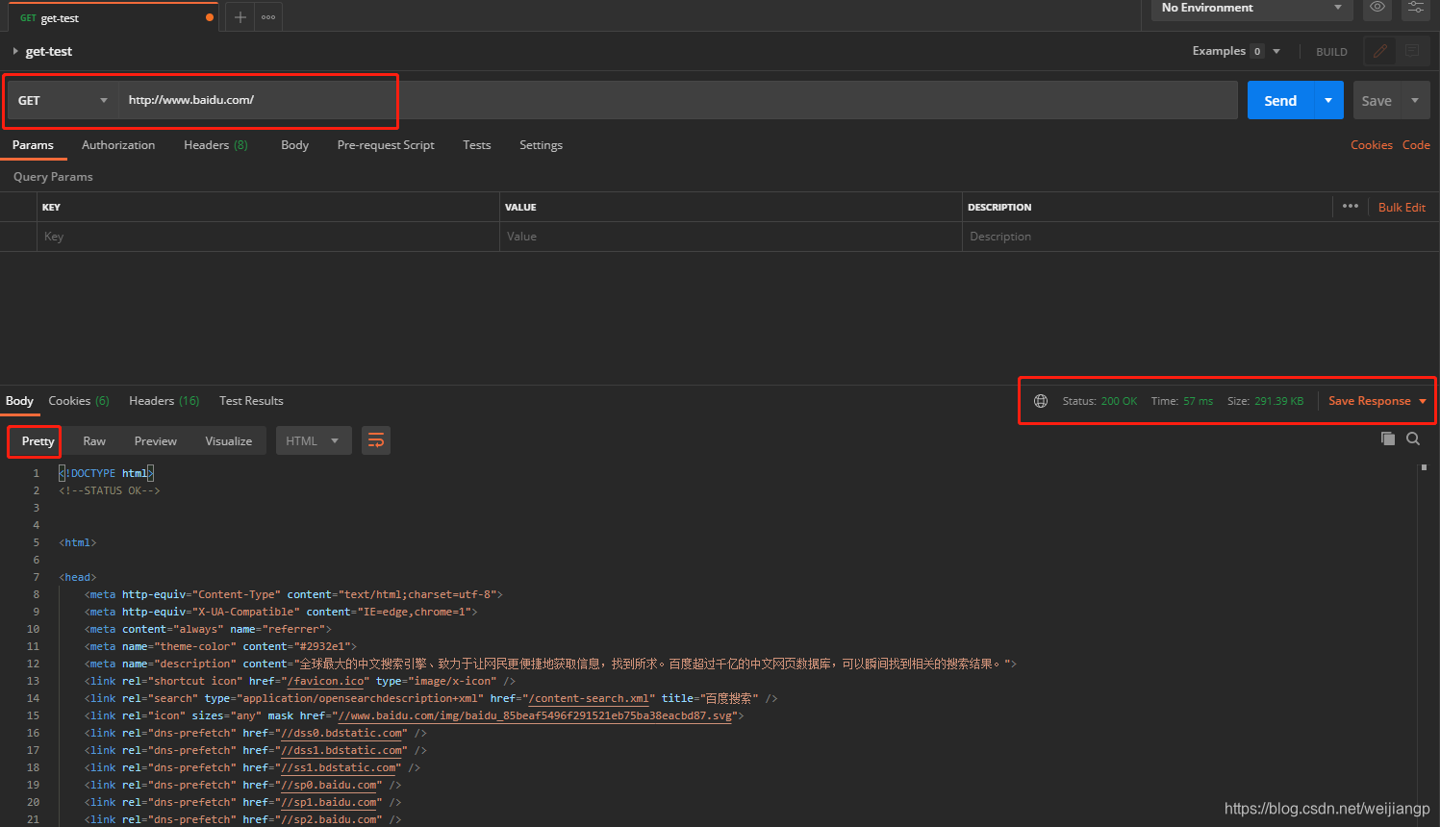The width and height of the screenshot is (1440, 827).
Task: Click the 200 OK status text
Action: pos(1119,401)
